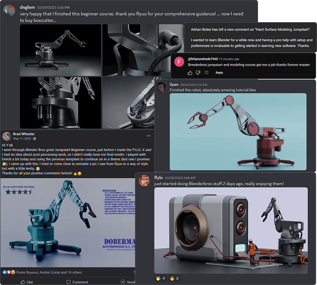Click the May 11, 2022 post date

[x=22, y=139]
